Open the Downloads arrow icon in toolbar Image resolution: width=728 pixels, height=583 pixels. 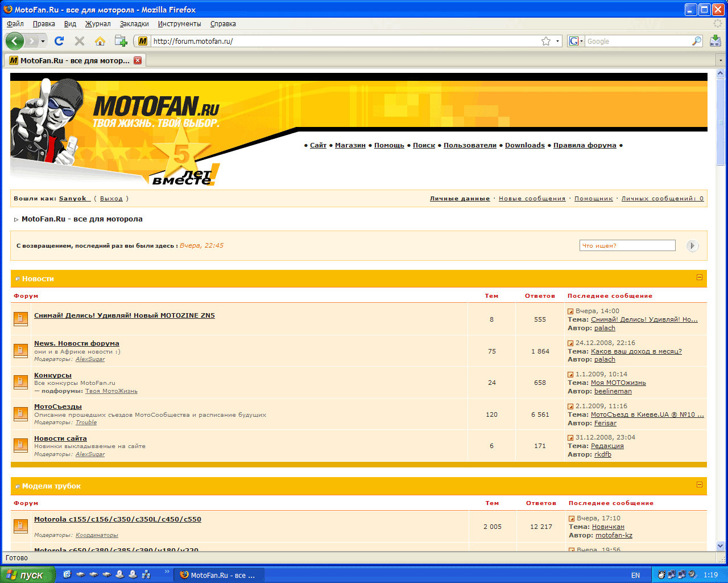click(715, 41)
